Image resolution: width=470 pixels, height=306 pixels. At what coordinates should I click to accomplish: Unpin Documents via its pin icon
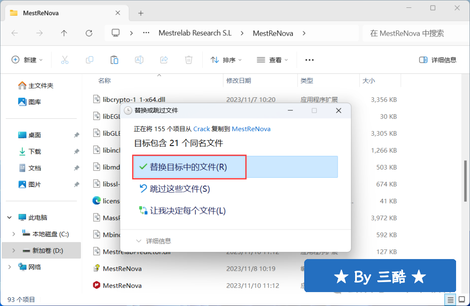coord(77,168)
